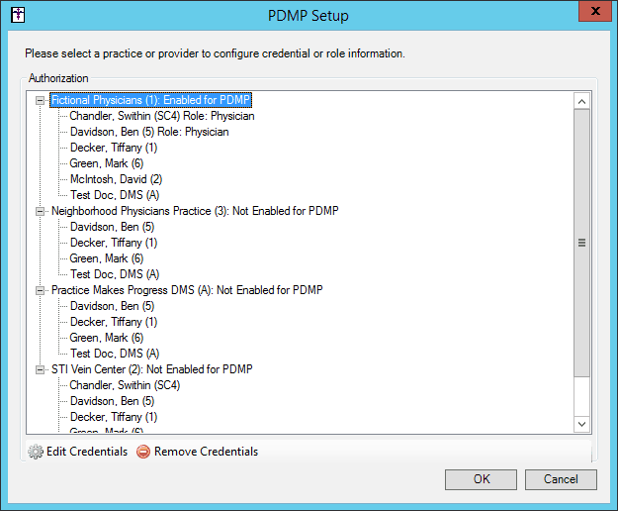The height and width of the screenshot is (511, 618).
Task: Close the PDMP Setup dialog
Action: click(595, 11)
